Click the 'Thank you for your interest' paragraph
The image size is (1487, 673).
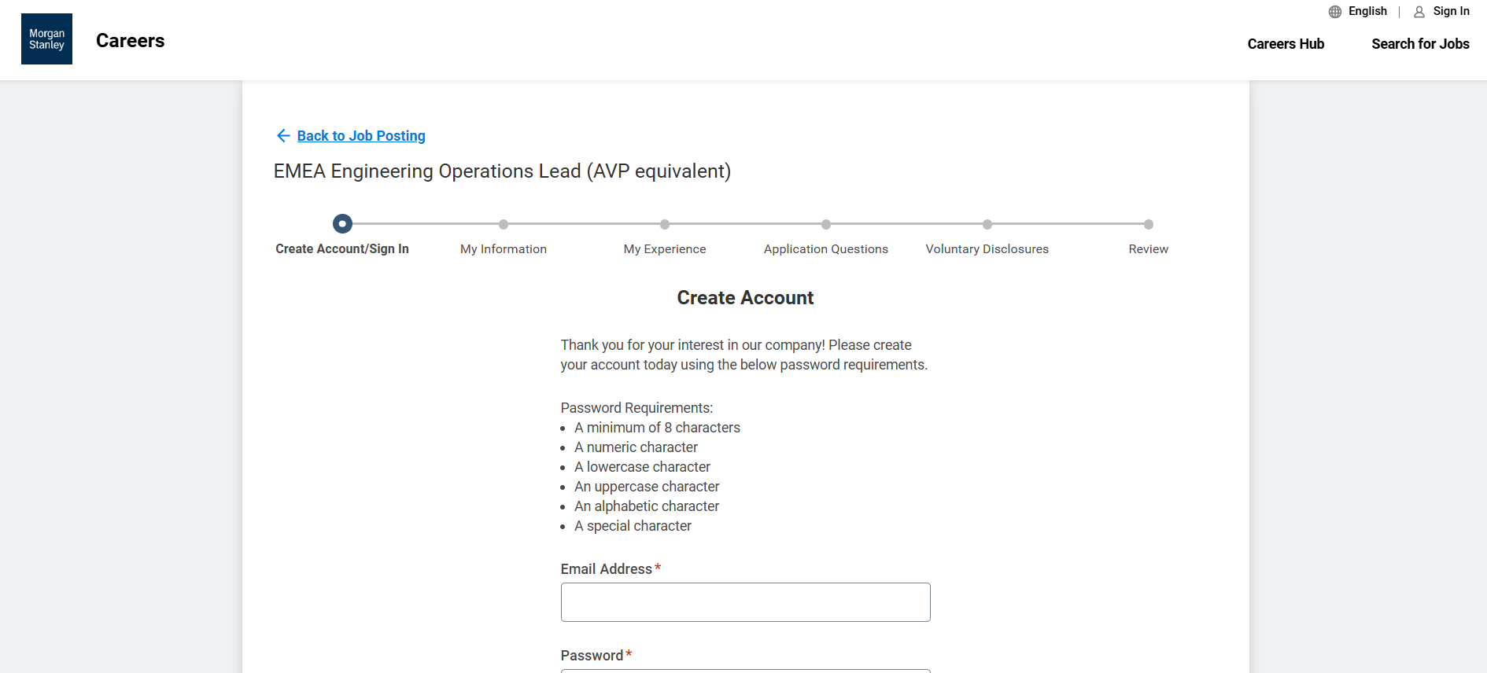(x=744, y=355)
